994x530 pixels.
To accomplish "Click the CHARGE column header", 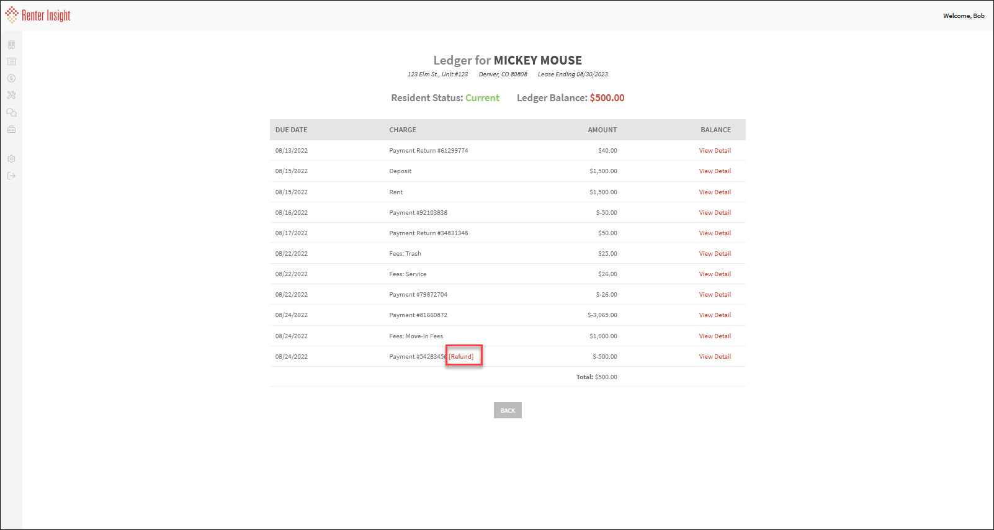I will (403, 130).
